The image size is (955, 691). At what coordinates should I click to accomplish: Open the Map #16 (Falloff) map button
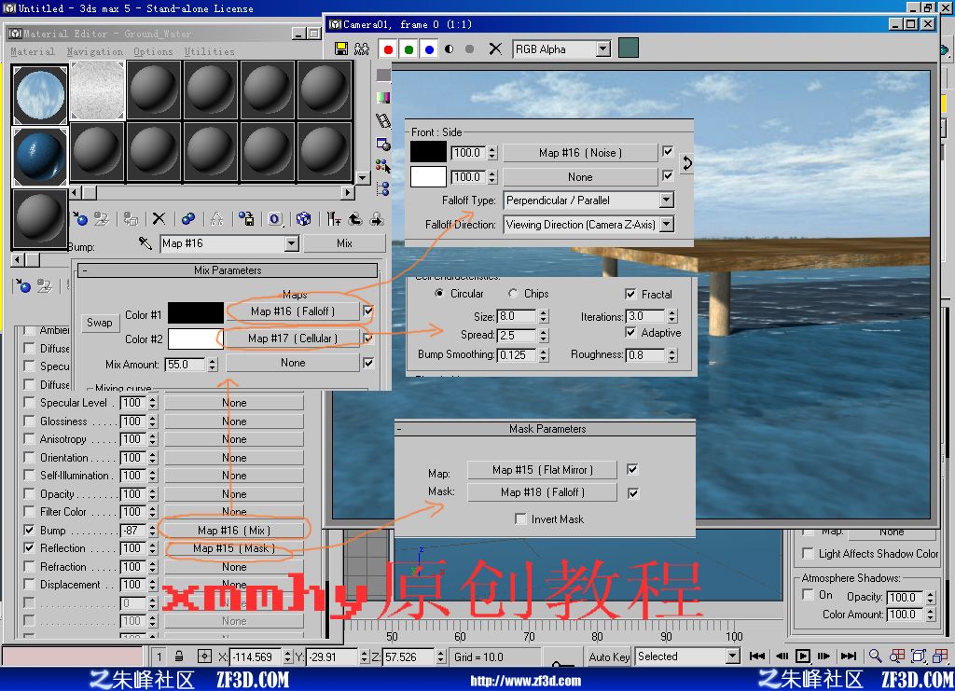(x=293, y=311)
